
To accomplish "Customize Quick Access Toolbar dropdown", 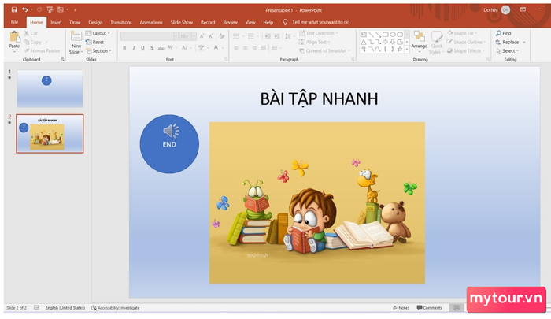I will point(75,10).
